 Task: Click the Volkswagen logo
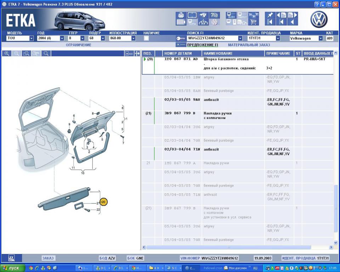point(318,19)
